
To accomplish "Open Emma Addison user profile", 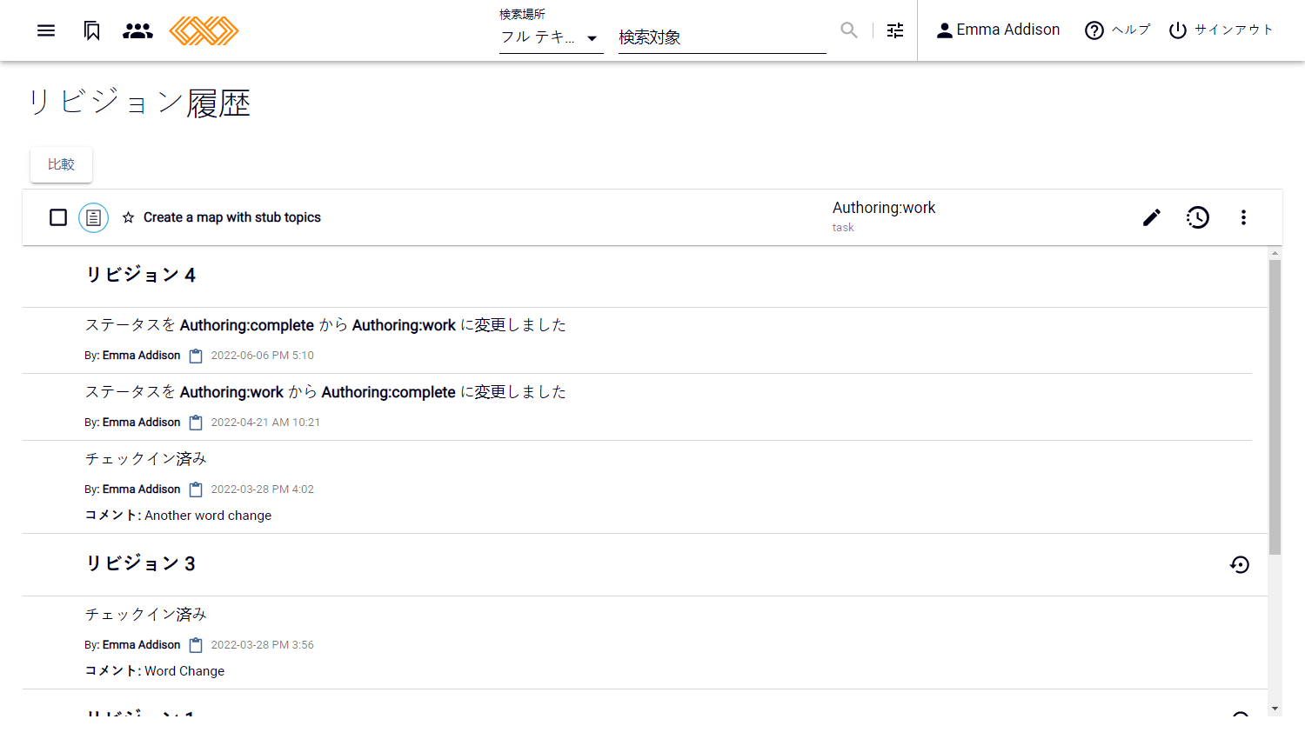I will click(x=998, y=30).
